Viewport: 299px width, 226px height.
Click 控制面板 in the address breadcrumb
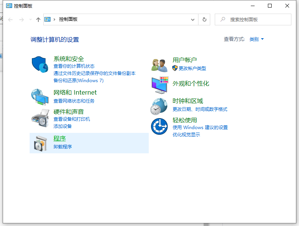[x=68, y=19]
